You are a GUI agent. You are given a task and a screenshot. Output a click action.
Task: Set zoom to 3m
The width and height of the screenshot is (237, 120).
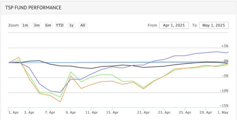36,25
